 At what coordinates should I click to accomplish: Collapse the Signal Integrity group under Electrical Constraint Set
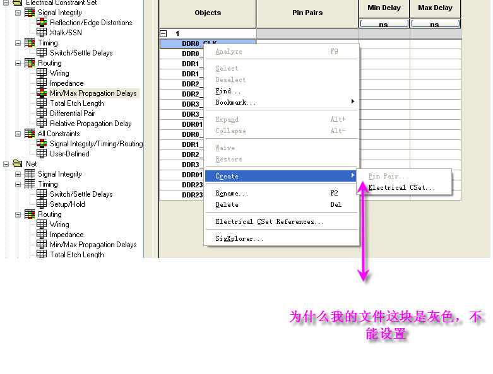coord(18,13)
